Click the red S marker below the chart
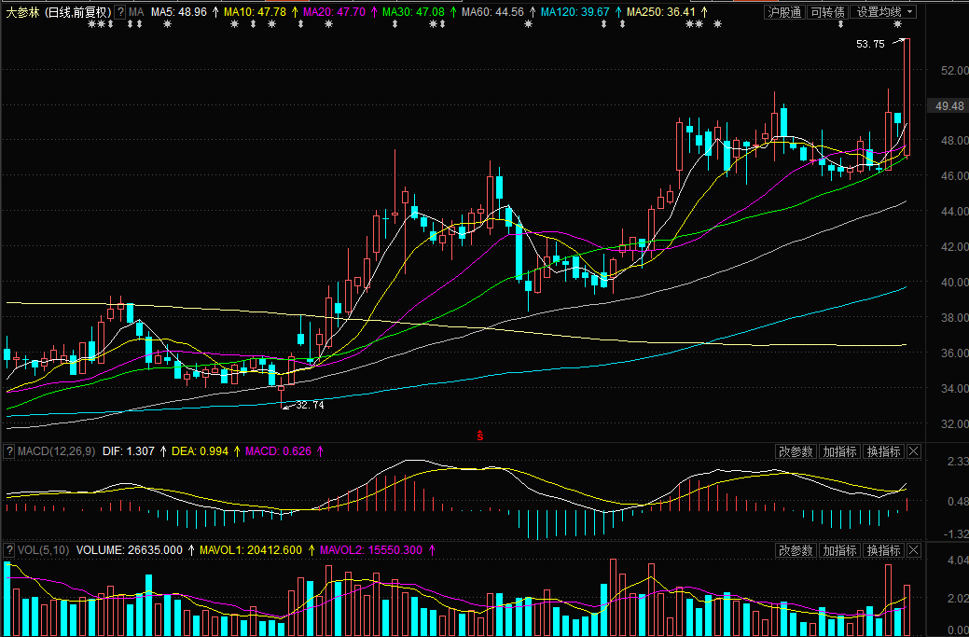Screen dimensions: 969x637 point(480,436)
